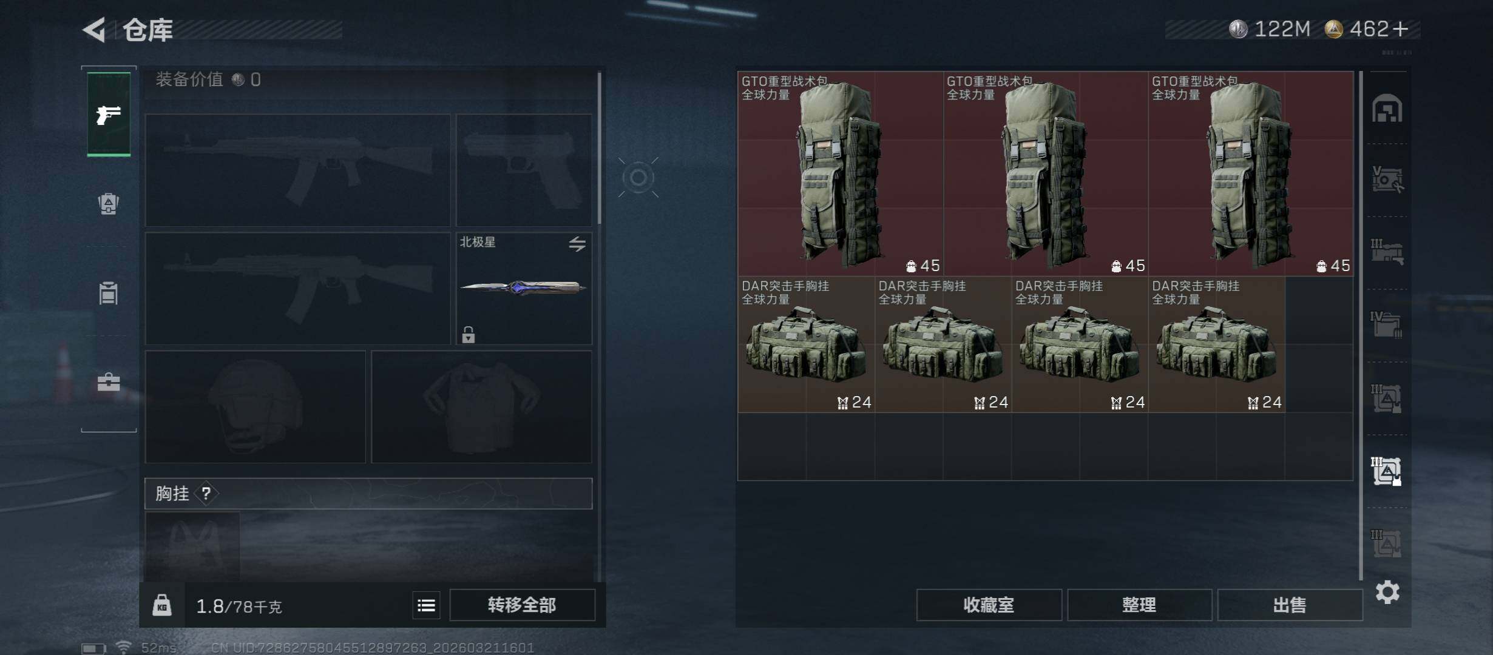The image size is (1493, 655).
Task: Select the pistol weapons tab in sidebar
Action: click(109, 114)
